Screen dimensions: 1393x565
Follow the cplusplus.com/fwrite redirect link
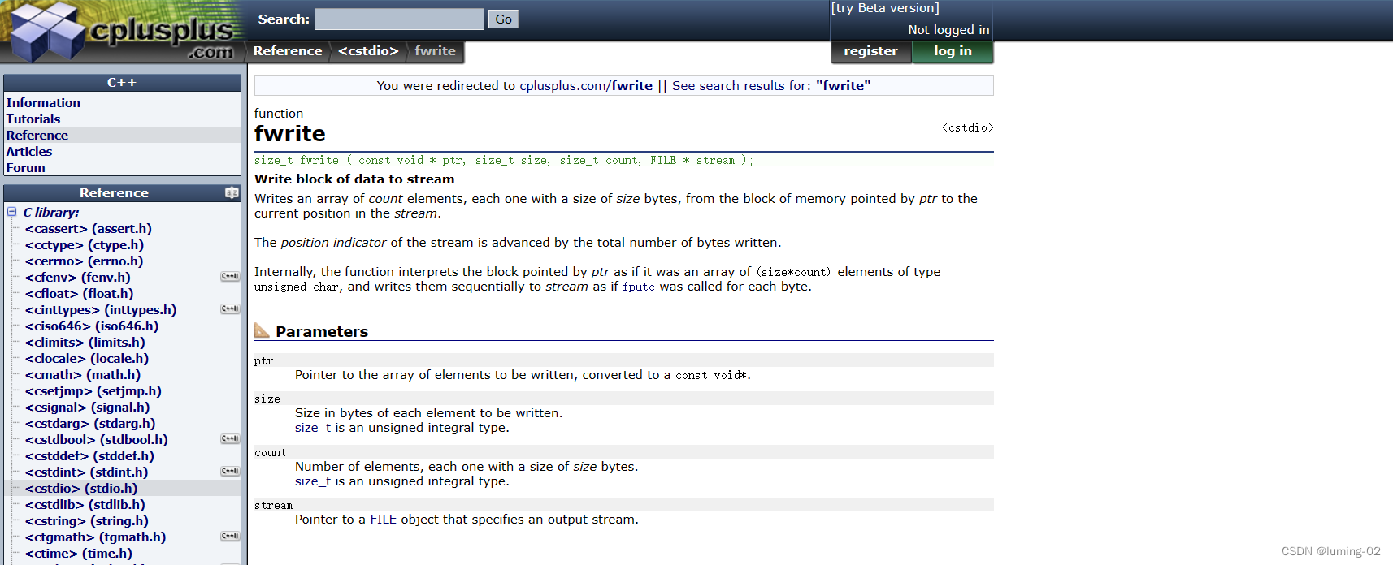[x=586, y=86]
